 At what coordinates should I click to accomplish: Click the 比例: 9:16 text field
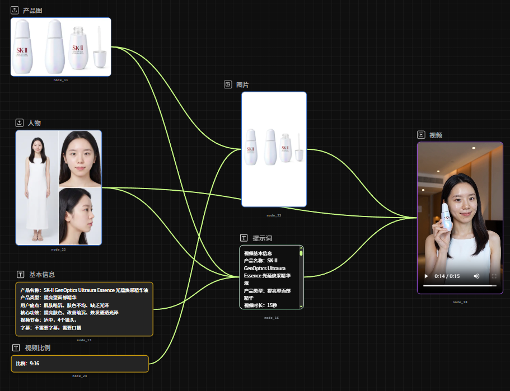pos(79,364)
